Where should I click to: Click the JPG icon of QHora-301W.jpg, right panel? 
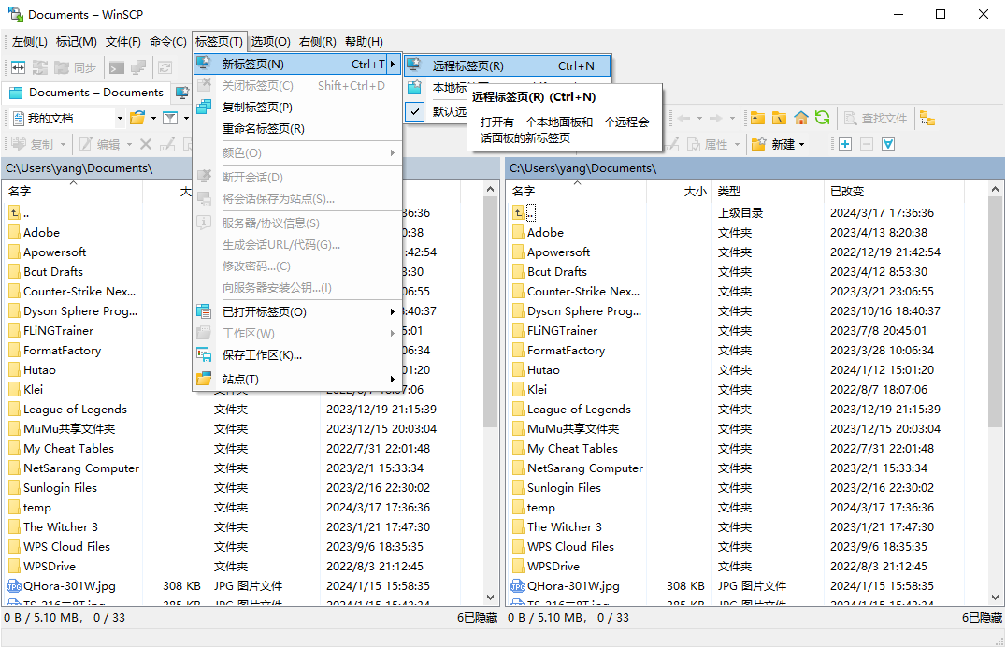[517, 585]
